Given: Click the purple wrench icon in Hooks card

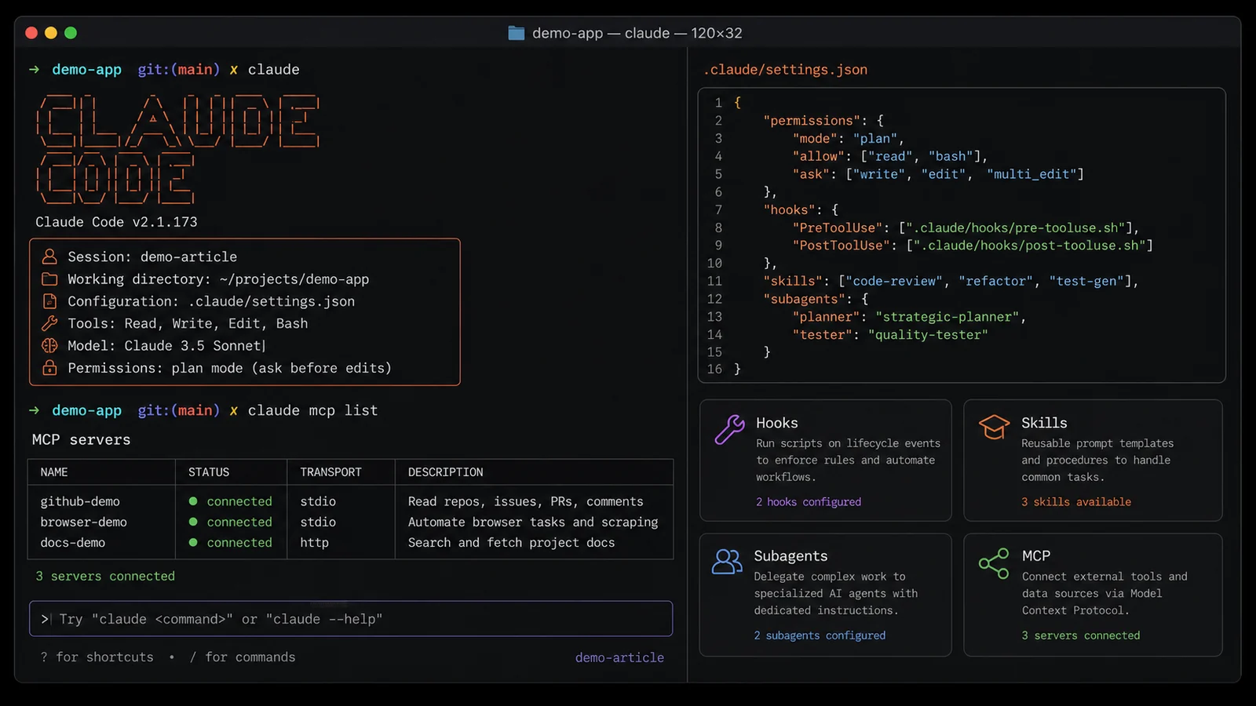Looking at the screenshot, I should click(730, 430).
